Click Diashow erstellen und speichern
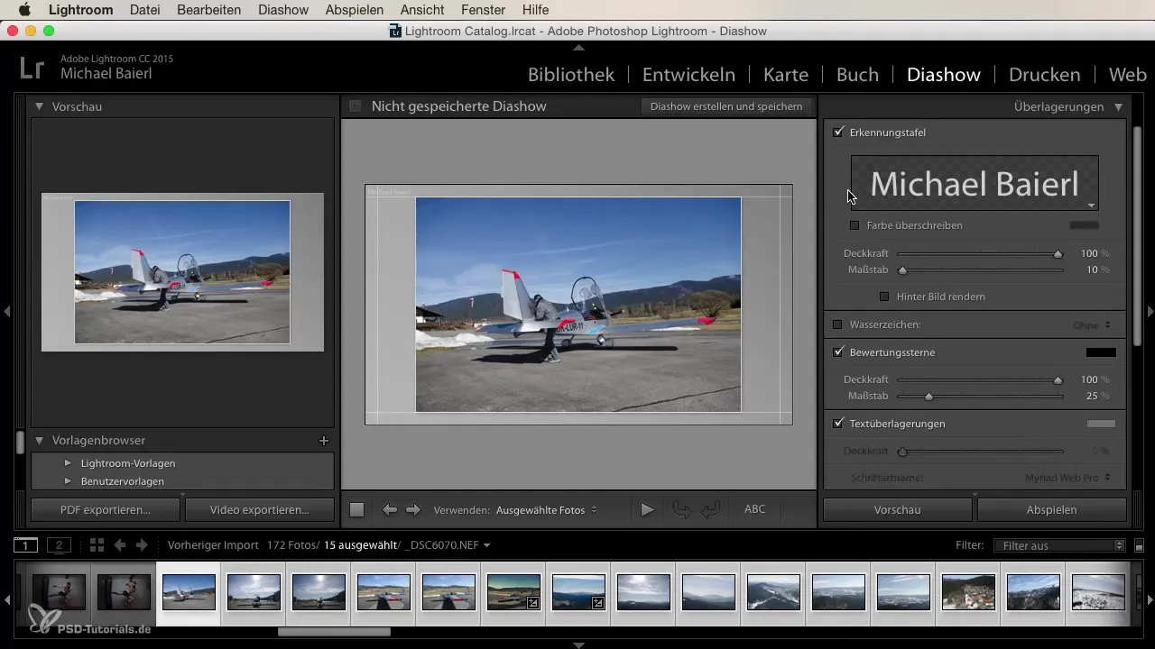This screenshot has width=1155, height=649. click(x=726, y=106)
